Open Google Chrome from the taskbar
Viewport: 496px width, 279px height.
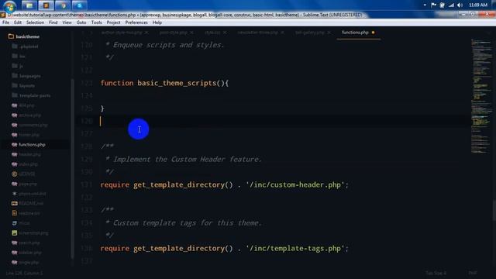click(63, 5)
